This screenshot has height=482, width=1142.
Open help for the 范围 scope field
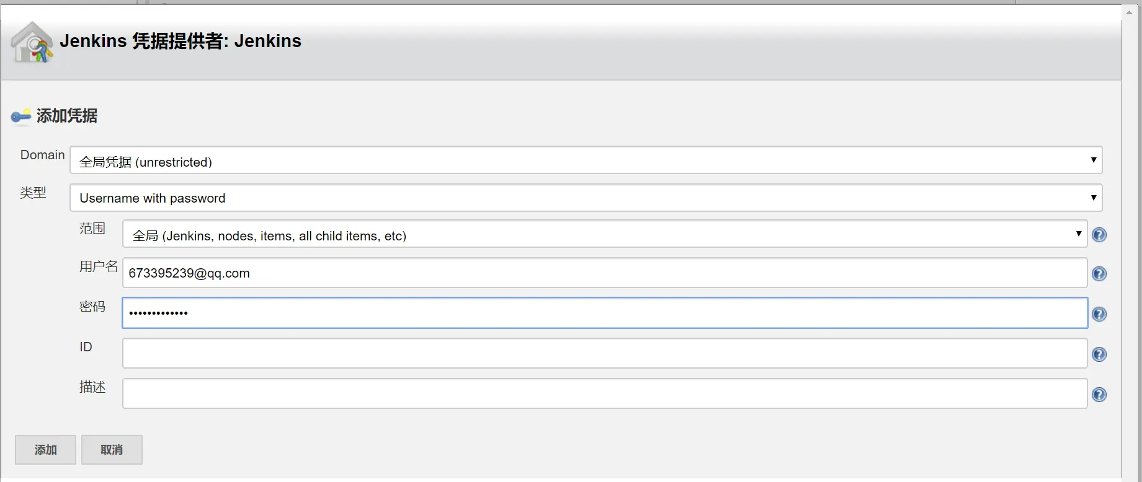1099,235
